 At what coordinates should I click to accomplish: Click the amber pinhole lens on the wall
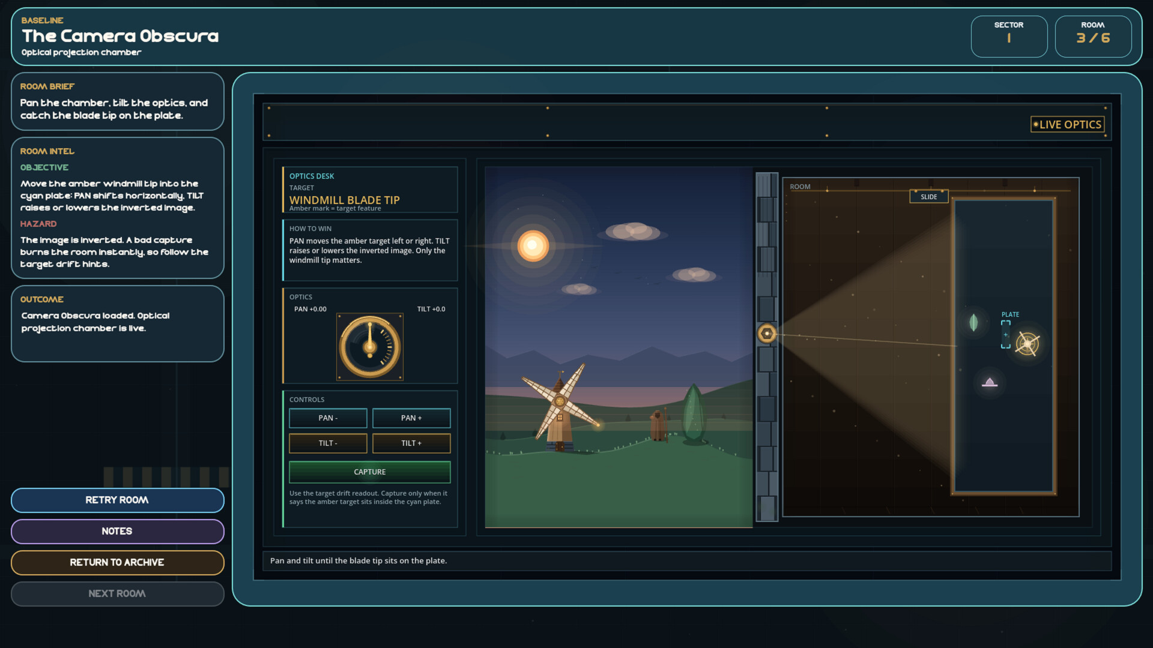[x=767, y=333]
